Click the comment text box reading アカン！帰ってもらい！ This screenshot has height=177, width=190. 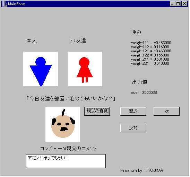point(66,161)
